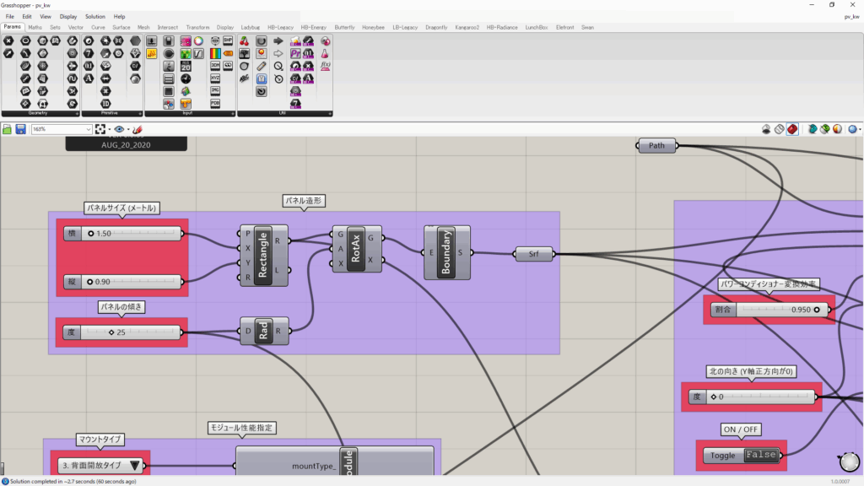Click the Save document icon in canvas toolbar
The height and width of the screenshot is (486, 864).
tap(20, 129)
